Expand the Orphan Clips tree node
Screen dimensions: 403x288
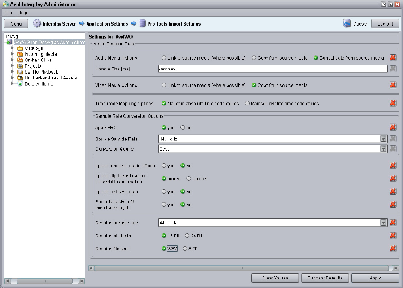[12, 60]
